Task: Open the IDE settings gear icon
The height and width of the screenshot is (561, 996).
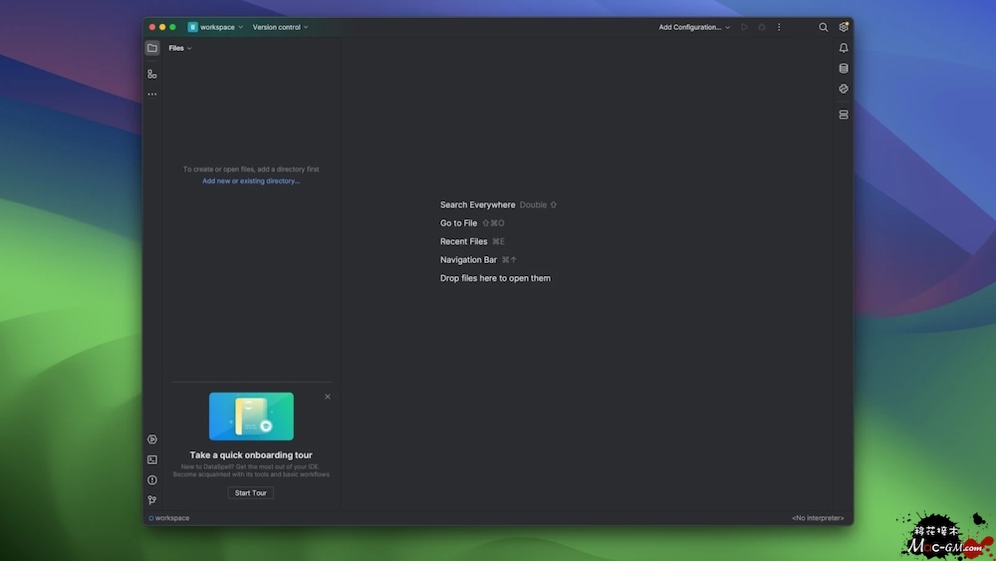Action: coord(844,28)
